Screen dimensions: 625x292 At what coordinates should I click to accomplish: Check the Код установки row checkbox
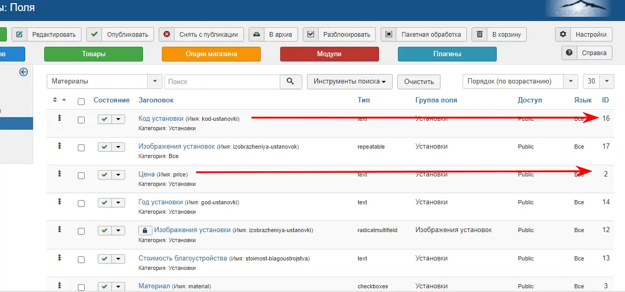click(x=81, y=120)
